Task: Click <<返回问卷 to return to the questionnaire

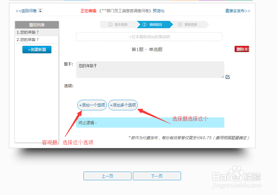Action: (26, 10)
